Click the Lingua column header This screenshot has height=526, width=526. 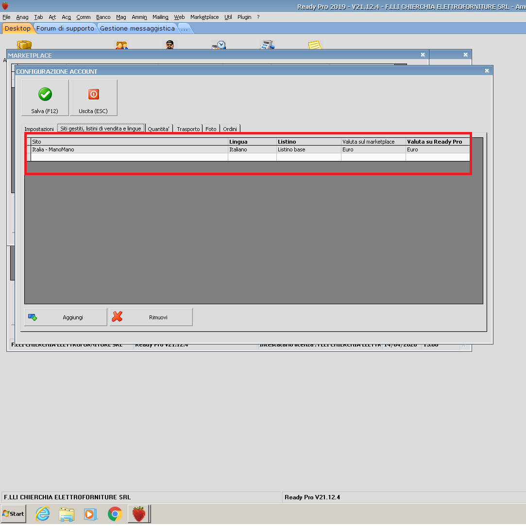tap(252, 142)
